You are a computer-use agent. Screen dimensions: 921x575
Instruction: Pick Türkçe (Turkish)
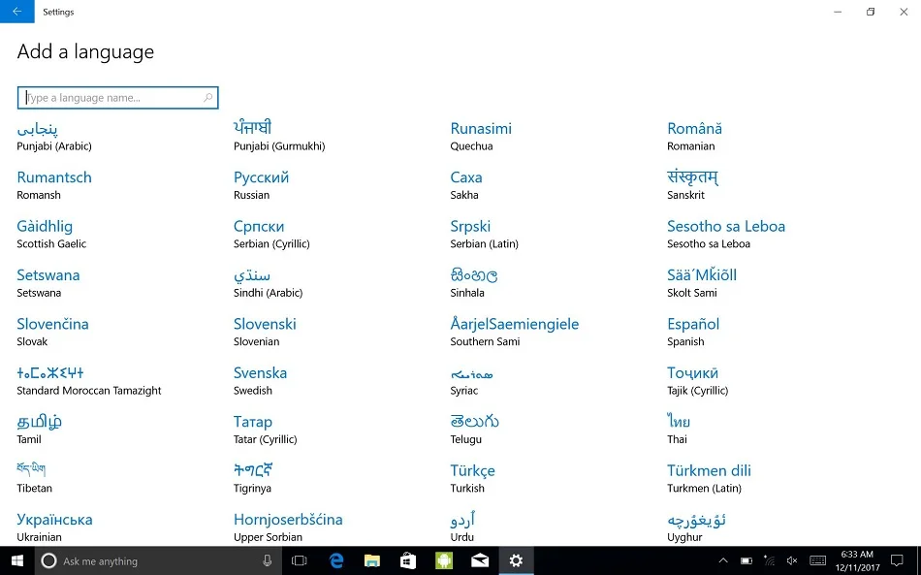[x=472, y=477]
